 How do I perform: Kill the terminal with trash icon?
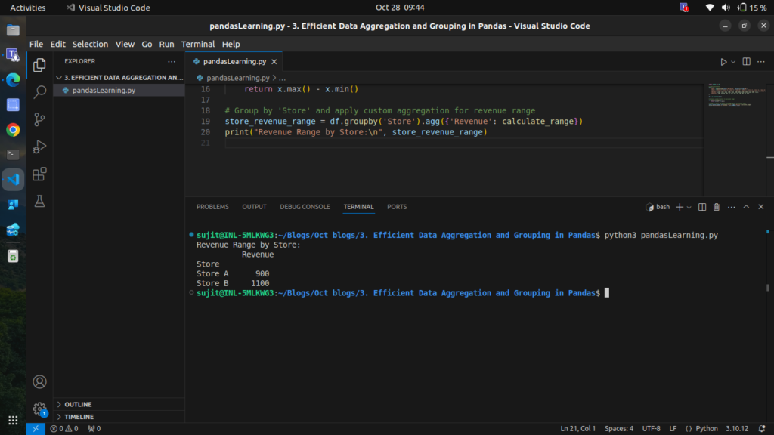click(x=717, y=207)
